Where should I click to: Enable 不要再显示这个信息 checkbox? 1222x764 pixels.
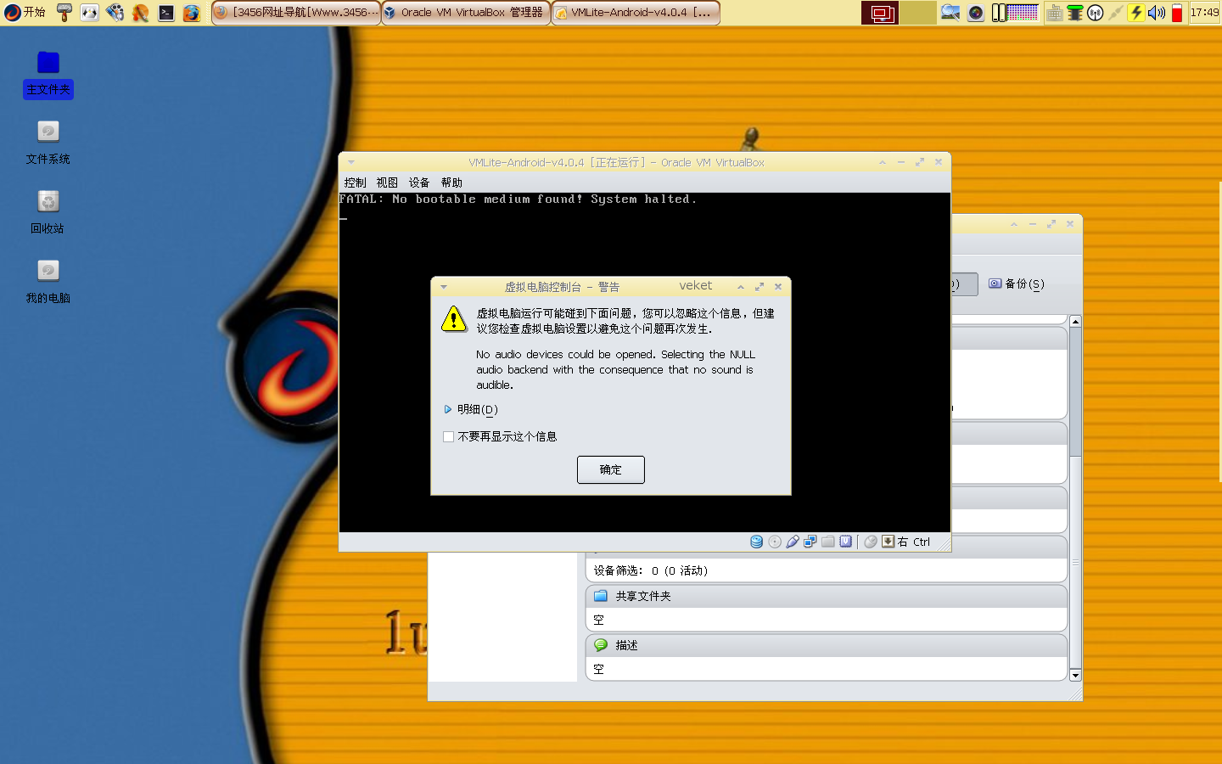click(448, 436)
